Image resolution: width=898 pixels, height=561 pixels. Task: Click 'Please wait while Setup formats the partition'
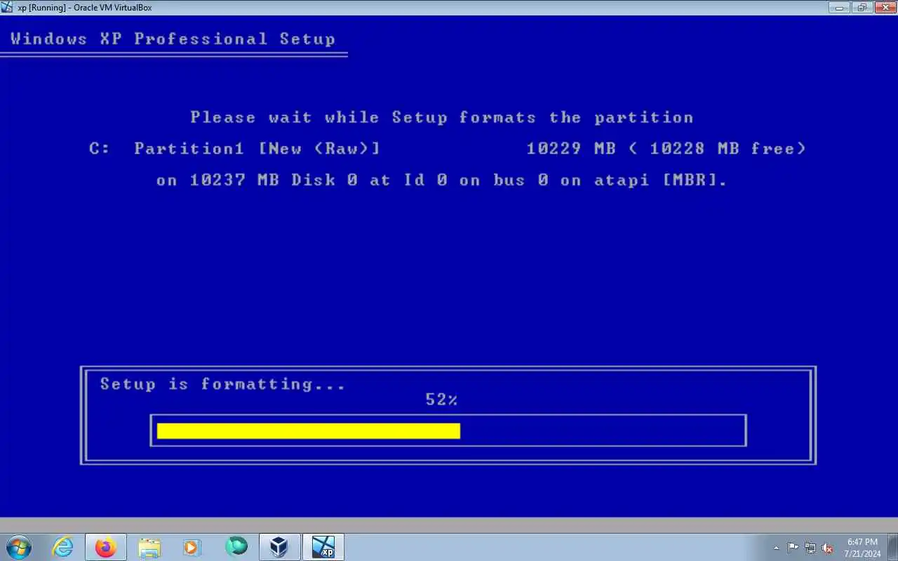442,117
